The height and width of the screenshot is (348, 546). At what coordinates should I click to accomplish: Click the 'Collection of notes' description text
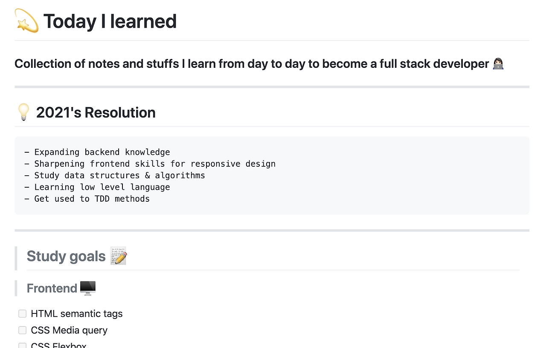(252, 64)
